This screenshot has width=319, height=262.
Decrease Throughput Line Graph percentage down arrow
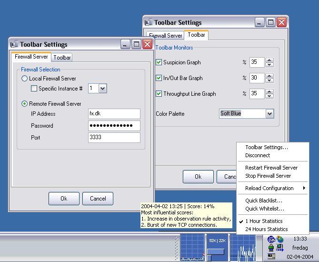click(269, 96)
